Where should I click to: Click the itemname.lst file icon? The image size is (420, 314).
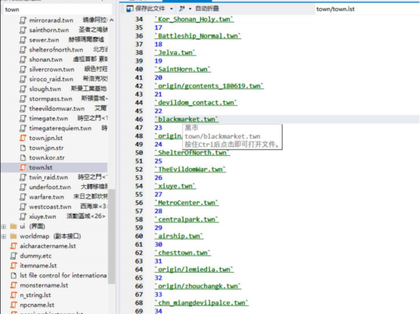click(14, 266)
